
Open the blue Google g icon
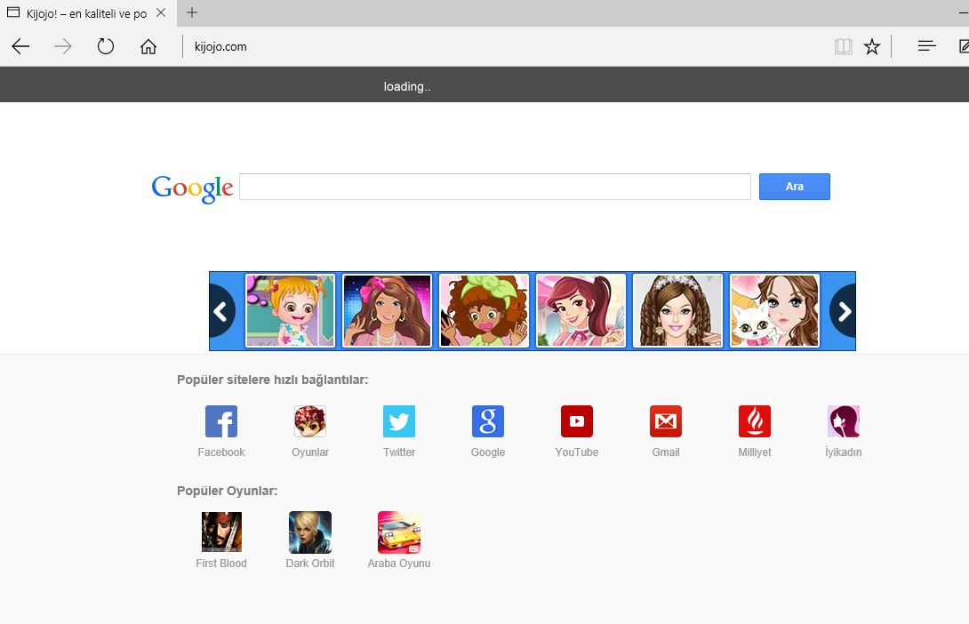point(488,421)
